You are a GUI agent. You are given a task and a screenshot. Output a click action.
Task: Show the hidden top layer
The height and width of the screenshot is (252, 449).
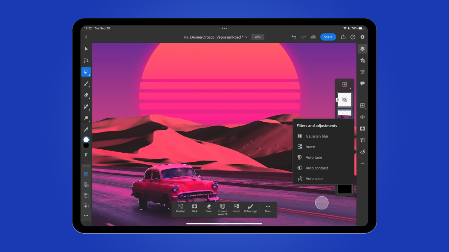[x=345, y=100]
